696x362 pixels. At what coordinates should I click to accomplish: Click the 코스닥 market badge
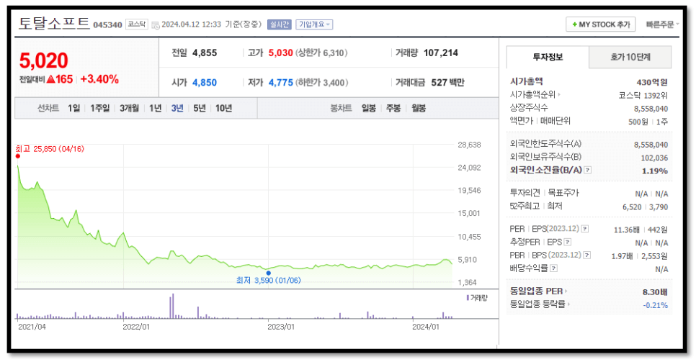pyautogui.click(x=137, y=24)
